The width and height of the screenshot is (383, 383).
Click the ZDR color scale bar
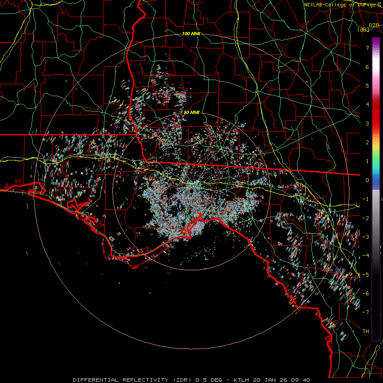(376, 189)
